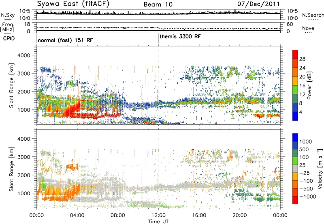The image size is (324, 224).
Task: Click the dashed 12:00 marker in power panel
Action: pos(159,85)
